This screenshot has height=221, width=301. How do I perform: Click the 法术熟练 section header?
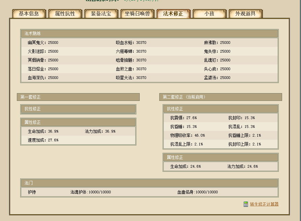click(x=149, y=33)
